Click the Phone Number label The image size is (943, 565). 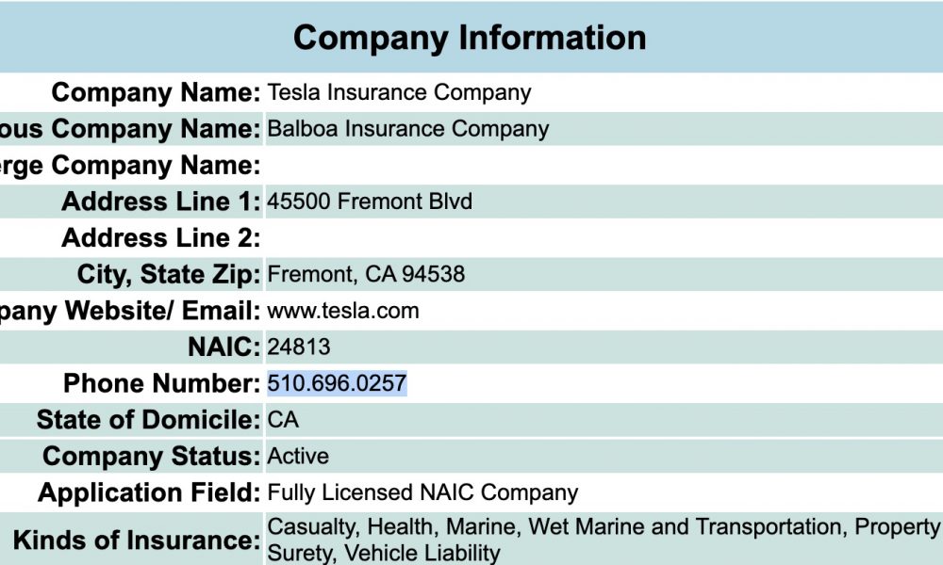pyautogui.click(x=162, y=383)
